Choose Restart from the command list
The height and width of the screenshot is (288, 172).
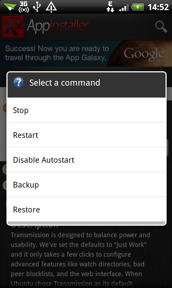(x=86, y=135)
